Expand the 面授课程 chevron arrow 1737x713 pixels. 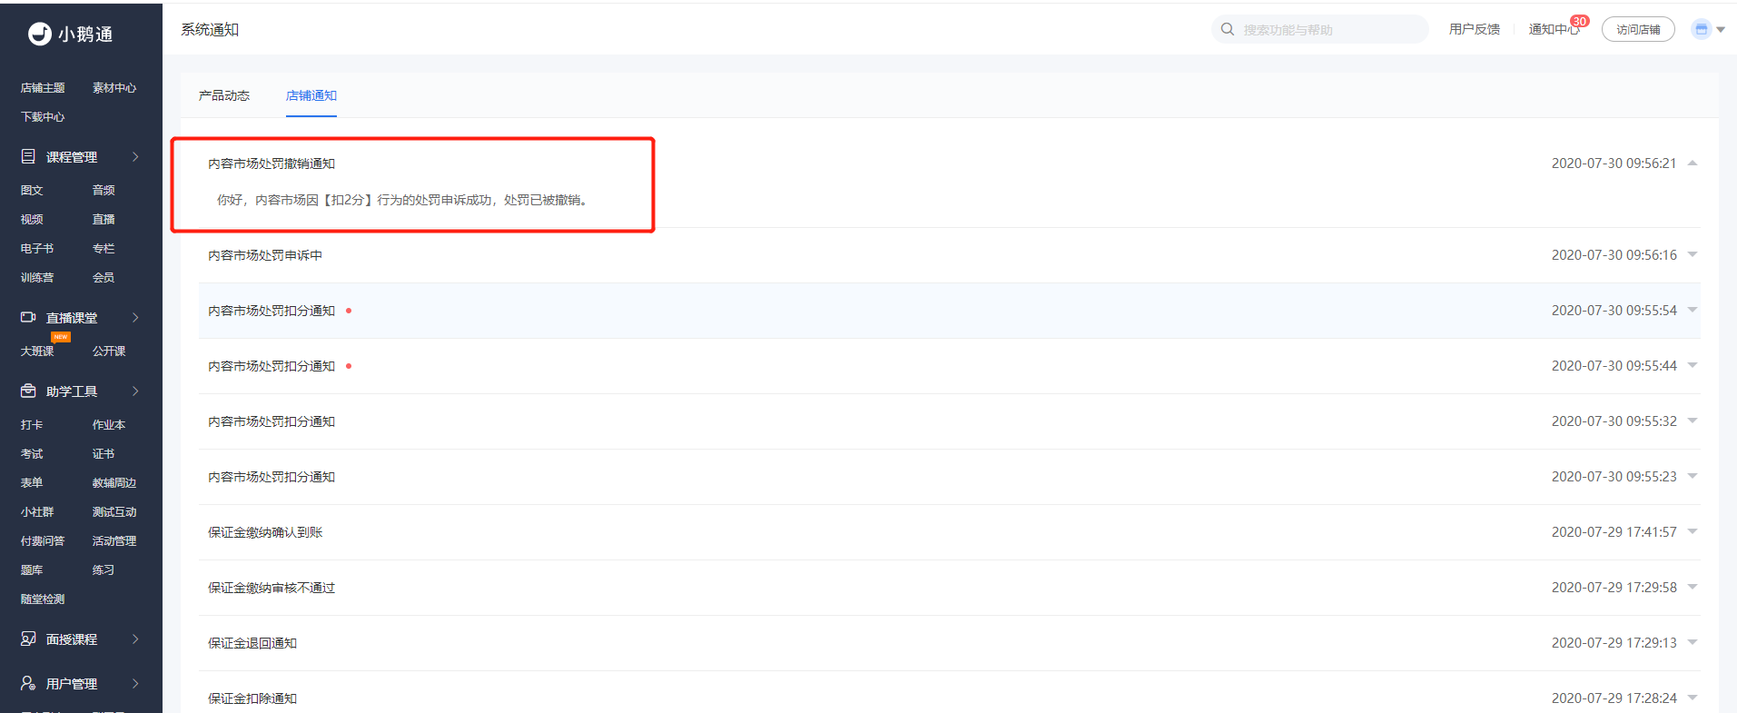[135, 639]
